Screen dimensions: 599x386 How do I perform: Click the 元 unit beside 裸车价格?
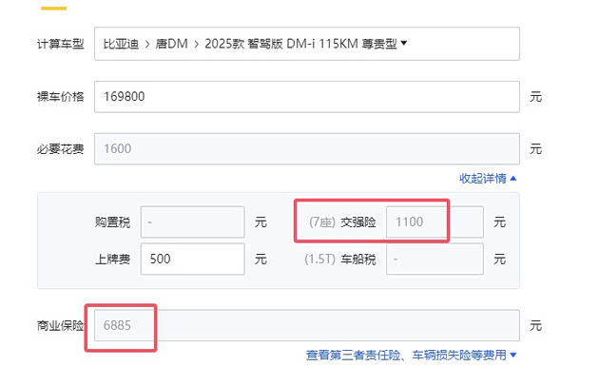535,96
